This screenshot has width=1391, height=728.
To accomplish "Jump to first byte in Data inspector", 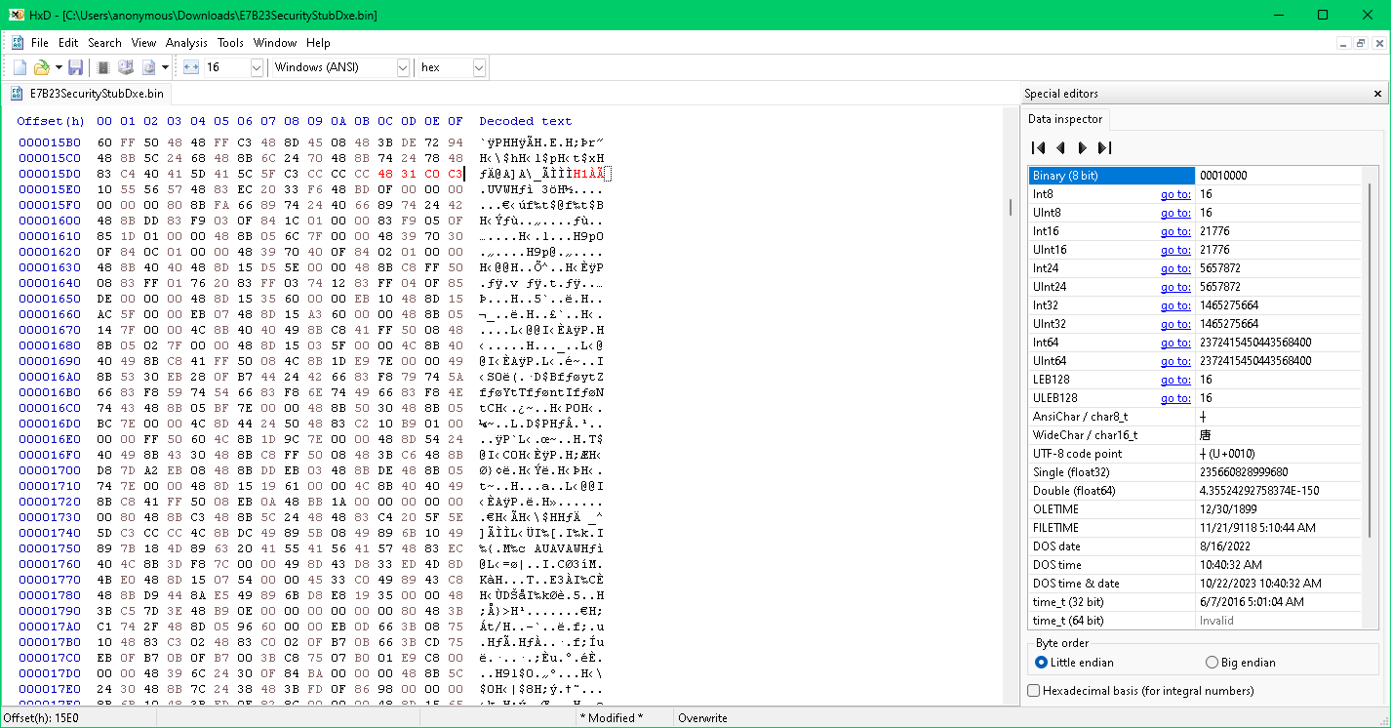I will pyautogui.click(x=1038, y=148).
